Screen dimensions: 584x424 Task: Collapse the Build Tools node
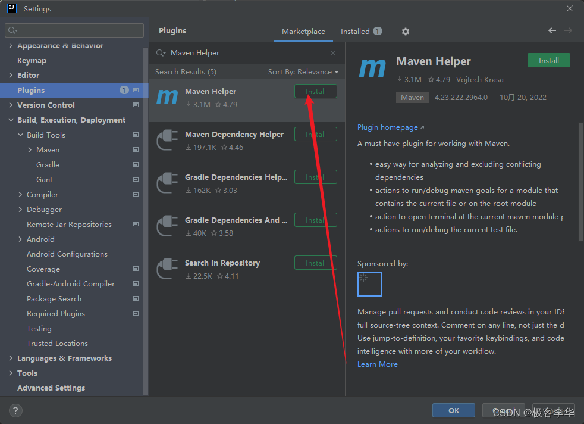20,135
